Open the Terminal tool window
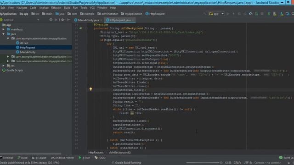The height and width of the screenshot is (165, 294). coord(6,158)
